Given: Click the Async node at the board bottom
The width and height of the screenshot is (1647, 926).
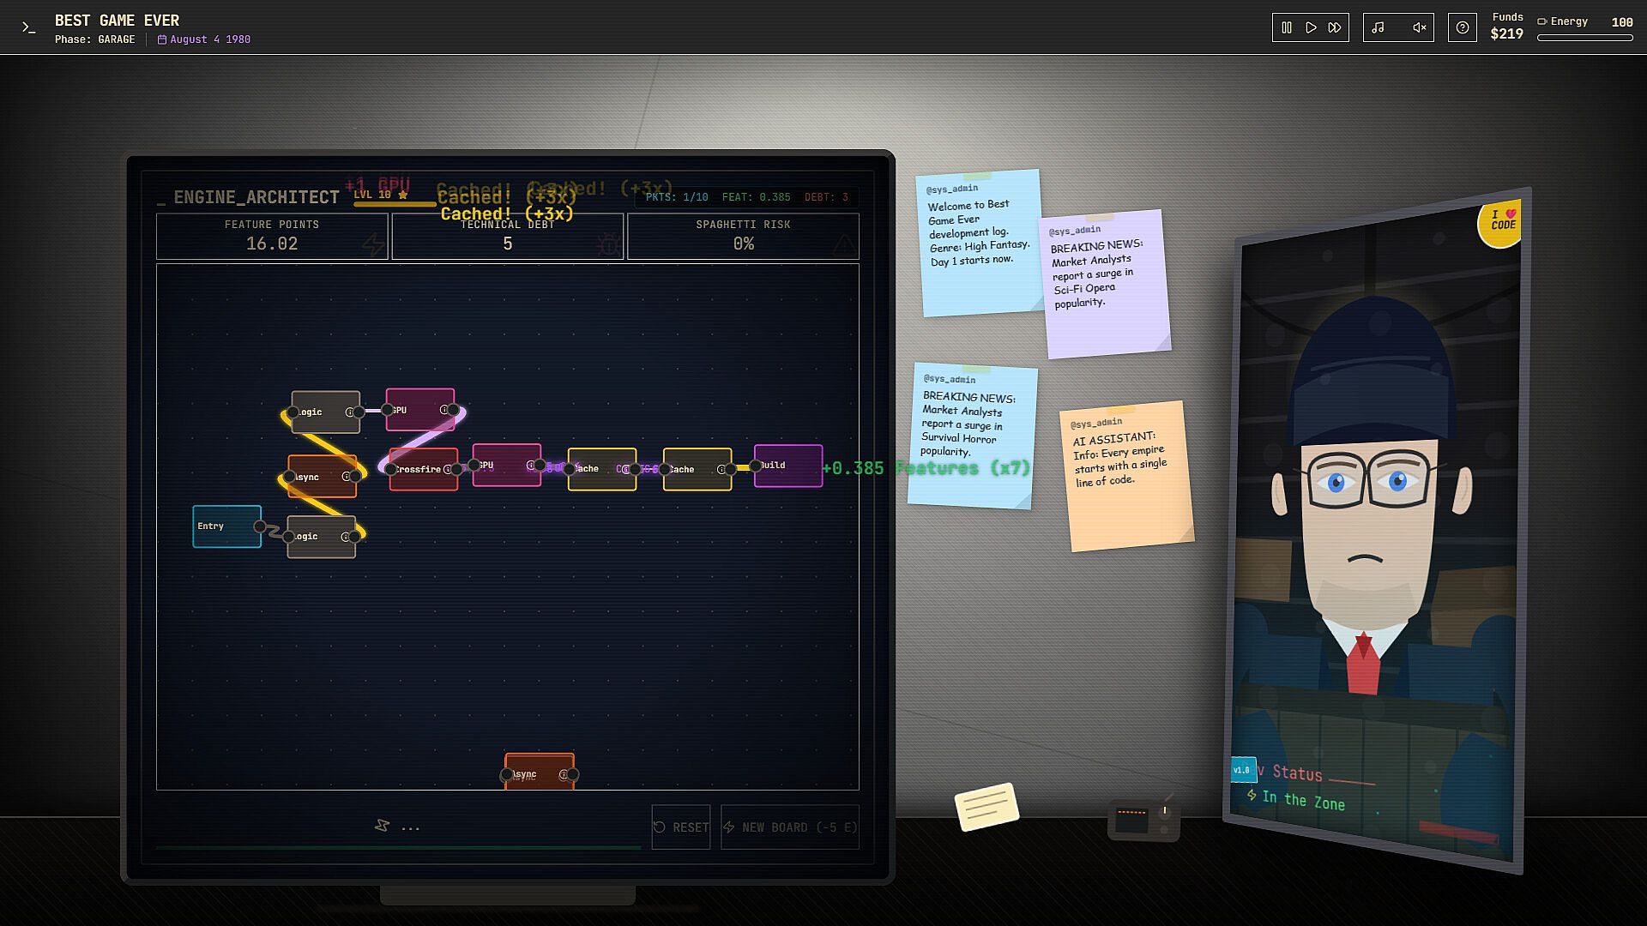Looking at the screenshot, I should click(x=540, y=772).
